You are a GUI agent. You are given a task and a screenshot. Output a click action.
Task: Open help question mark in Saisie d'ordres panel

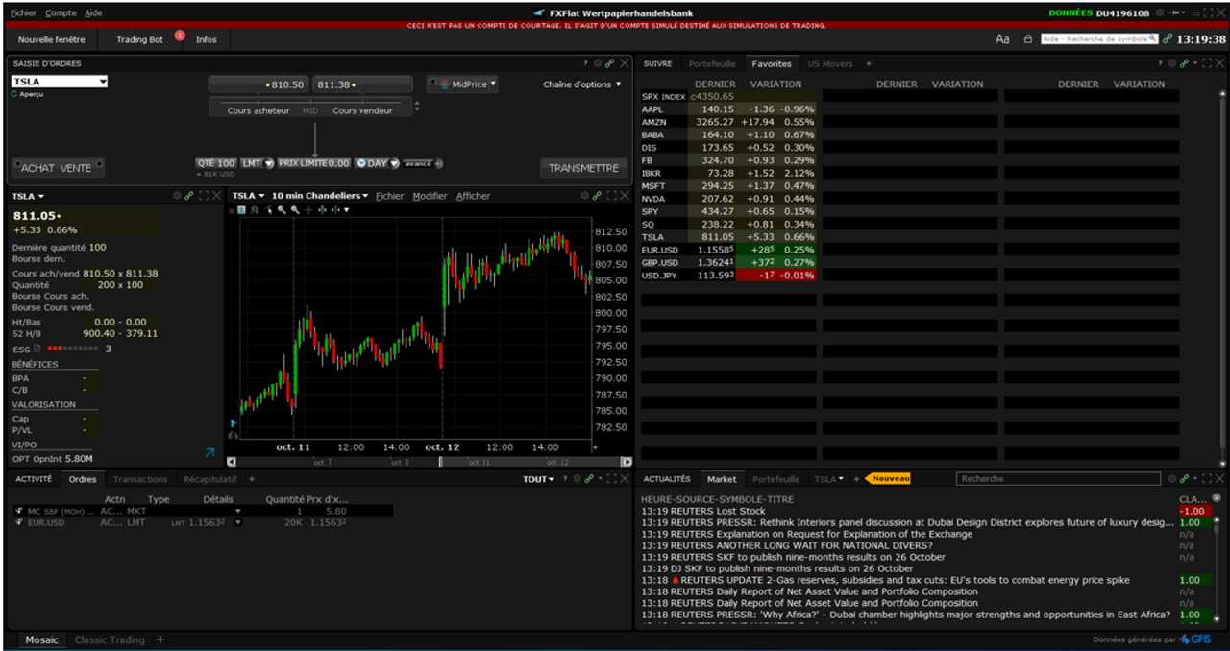coord(585,63)
